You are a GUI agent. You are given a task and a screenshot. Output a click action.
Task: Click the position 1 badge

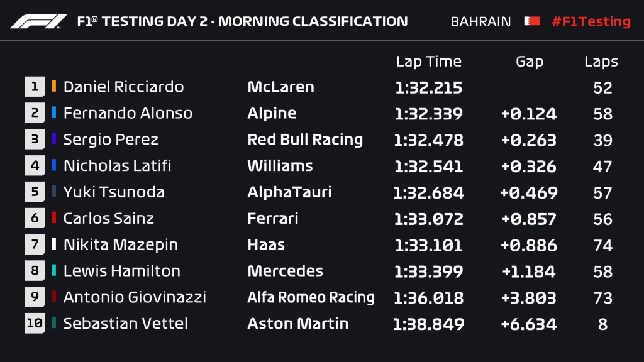[x=35, y=87]
